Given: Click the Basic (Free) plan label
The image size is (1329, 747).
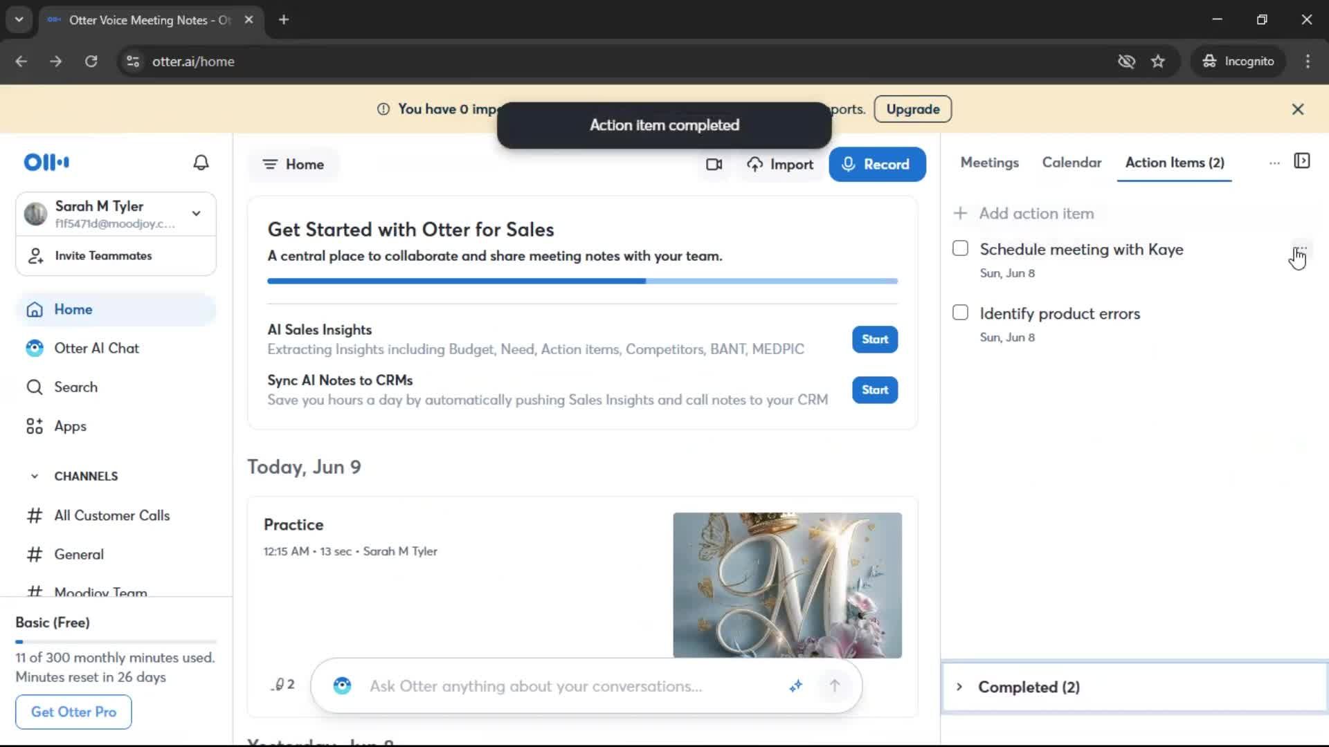Looking at the screenshot, I should pyautogui.click(x=53, y=622).
